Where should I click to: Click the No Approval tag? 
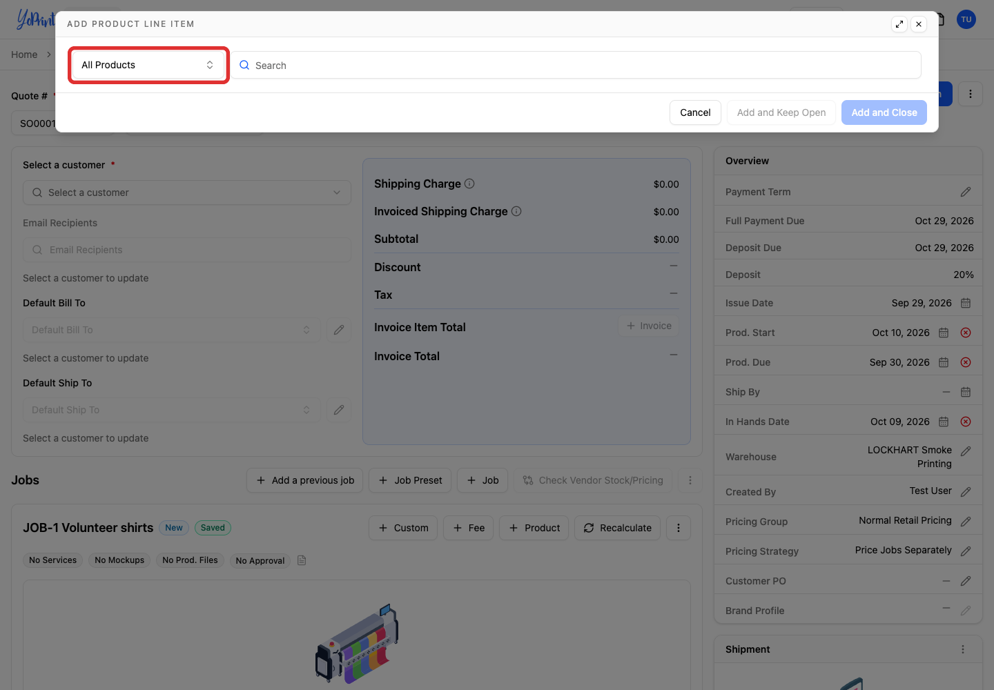260,560
